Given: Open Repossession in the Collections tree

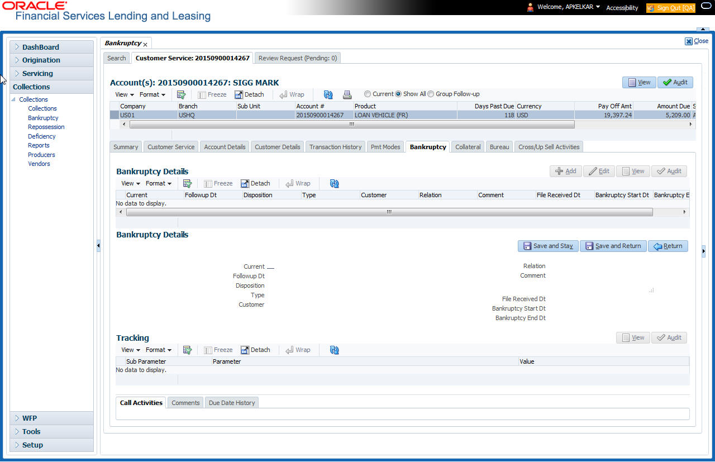Looking at the screenshot, I should 46,127.
